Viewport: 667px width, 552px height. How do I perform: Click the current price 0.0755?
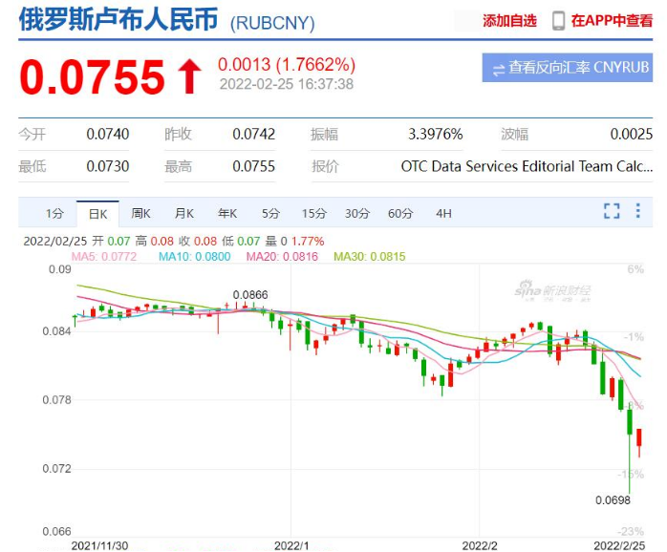click(93, 77)
